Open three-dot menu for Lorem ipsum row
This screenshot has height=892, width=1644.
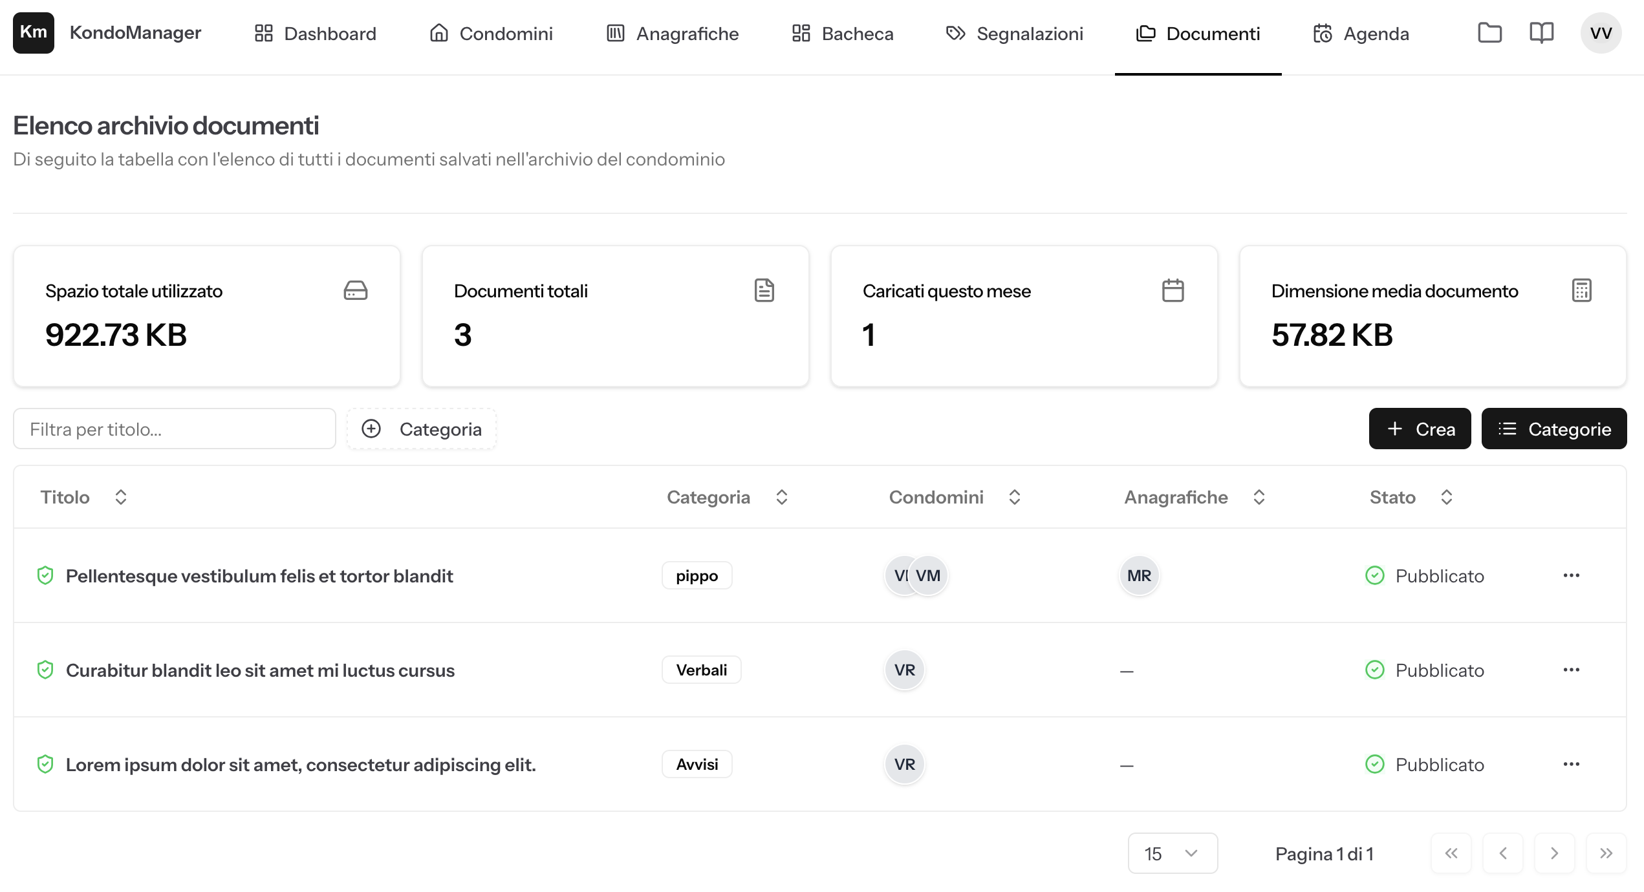[x=1571, y=764]
